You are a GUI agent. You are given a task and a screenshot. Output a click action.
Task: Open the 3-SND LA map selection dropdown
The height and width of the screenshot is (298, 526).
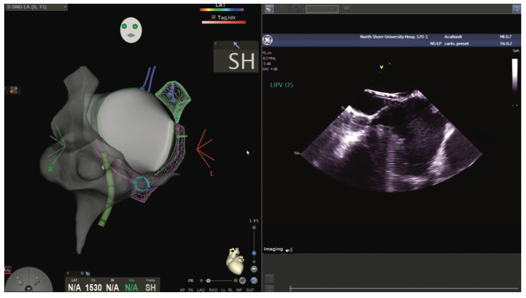pyautogui.click(x=36, y=7)
